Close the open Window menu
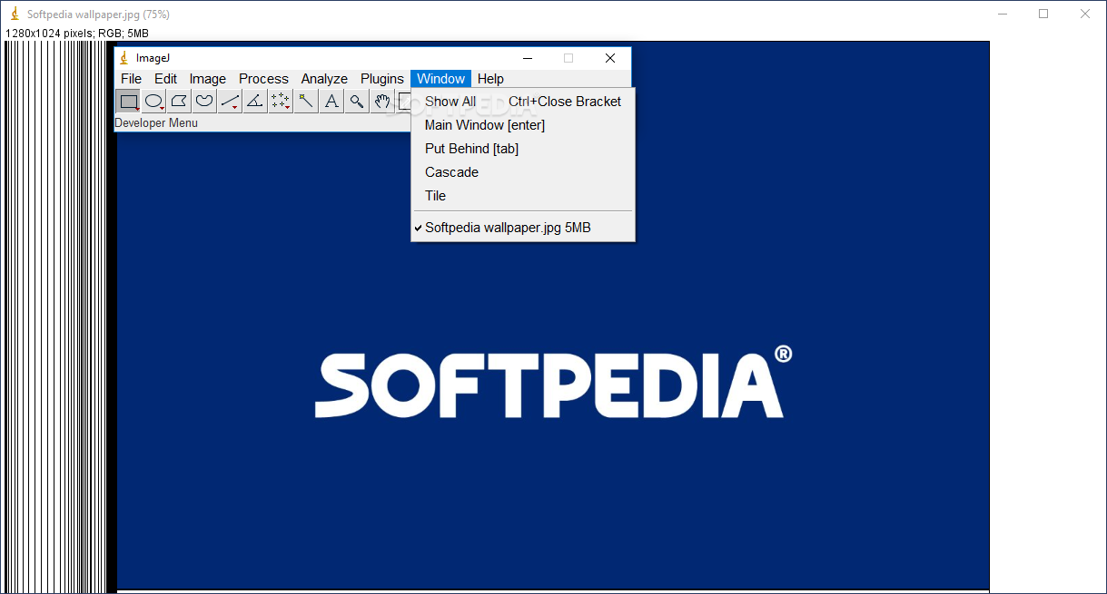 (x=440, y=79)
